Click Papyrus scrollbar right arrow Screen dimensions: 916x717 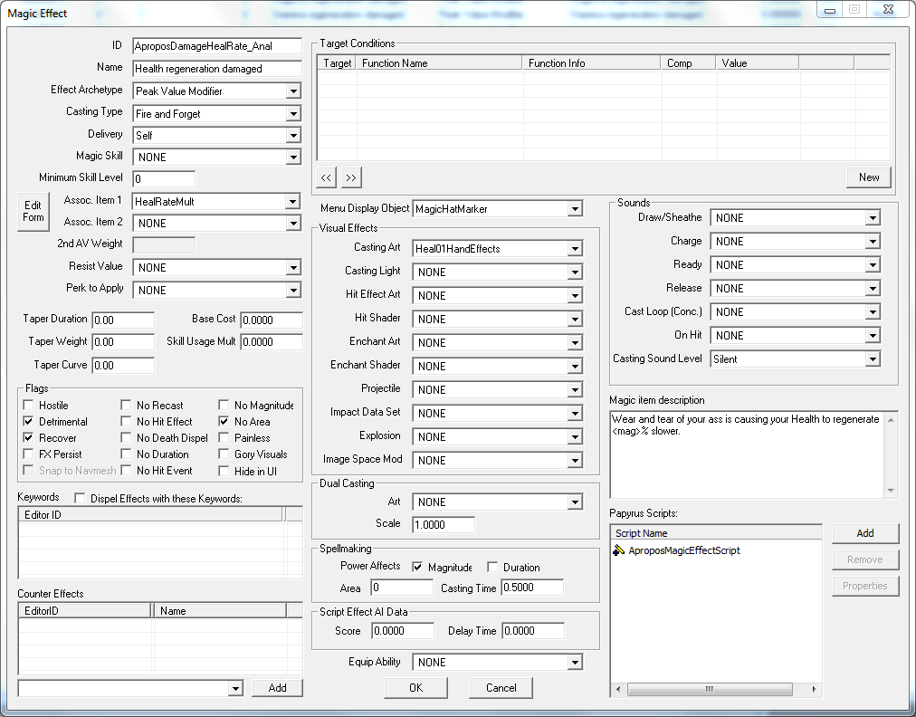tap(814, 689)
